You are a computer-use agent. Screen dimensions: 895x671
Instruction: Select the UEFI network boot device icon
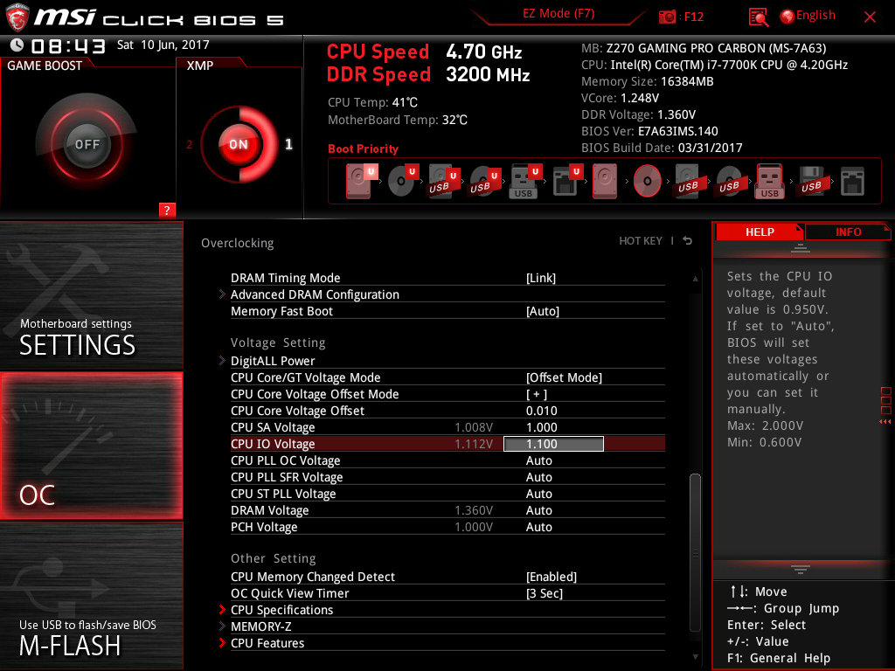click(x=566, y=182)
